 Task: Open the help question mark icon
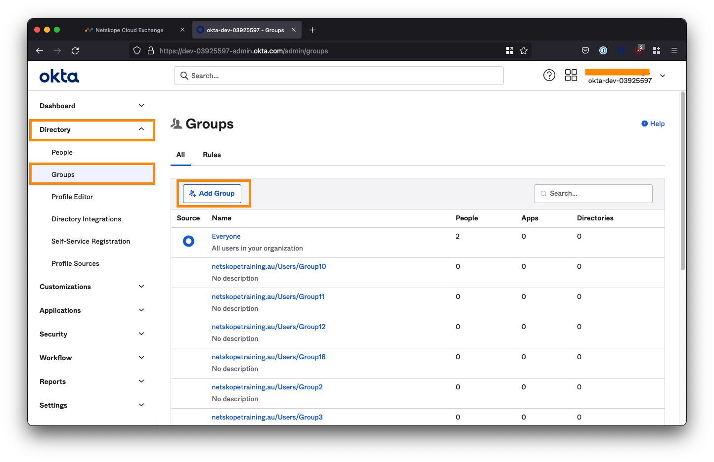click(x=549, y=75)
